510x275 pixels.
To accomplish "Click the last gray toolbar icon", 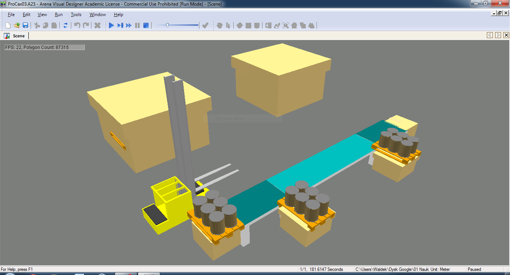I will tap(311, 25).
